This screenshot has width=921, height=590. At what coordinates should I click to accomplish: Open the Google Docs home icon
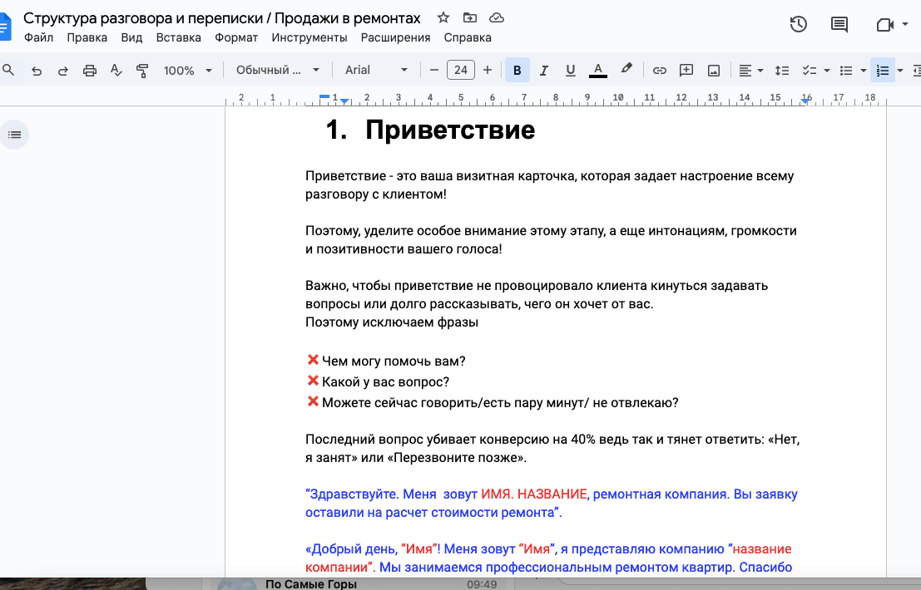5,27
